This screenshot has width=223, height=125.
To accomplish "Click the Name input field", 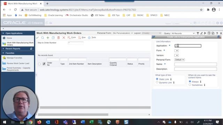I will [x=195, y=64].
